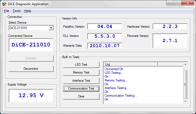This screenshot has width=196, height=114.
Task: Click the DiCE app icon in title bar
Action: tap(4, 4)
